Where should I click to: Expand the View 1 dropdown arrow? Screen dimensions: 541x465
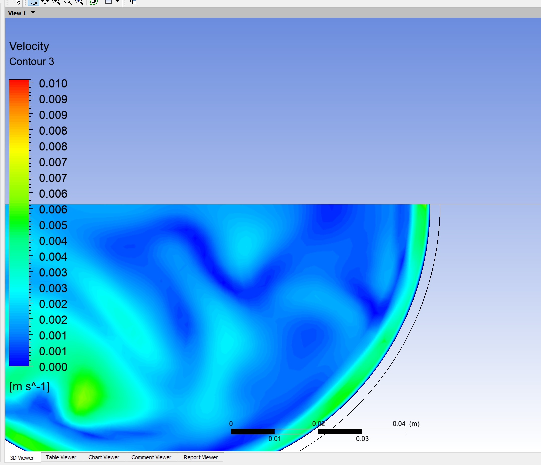pyautogui.click(x=33, y=13)
